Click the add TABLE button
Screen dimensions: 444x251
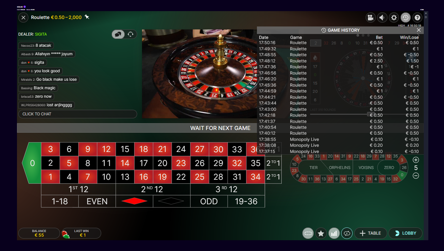370,233
